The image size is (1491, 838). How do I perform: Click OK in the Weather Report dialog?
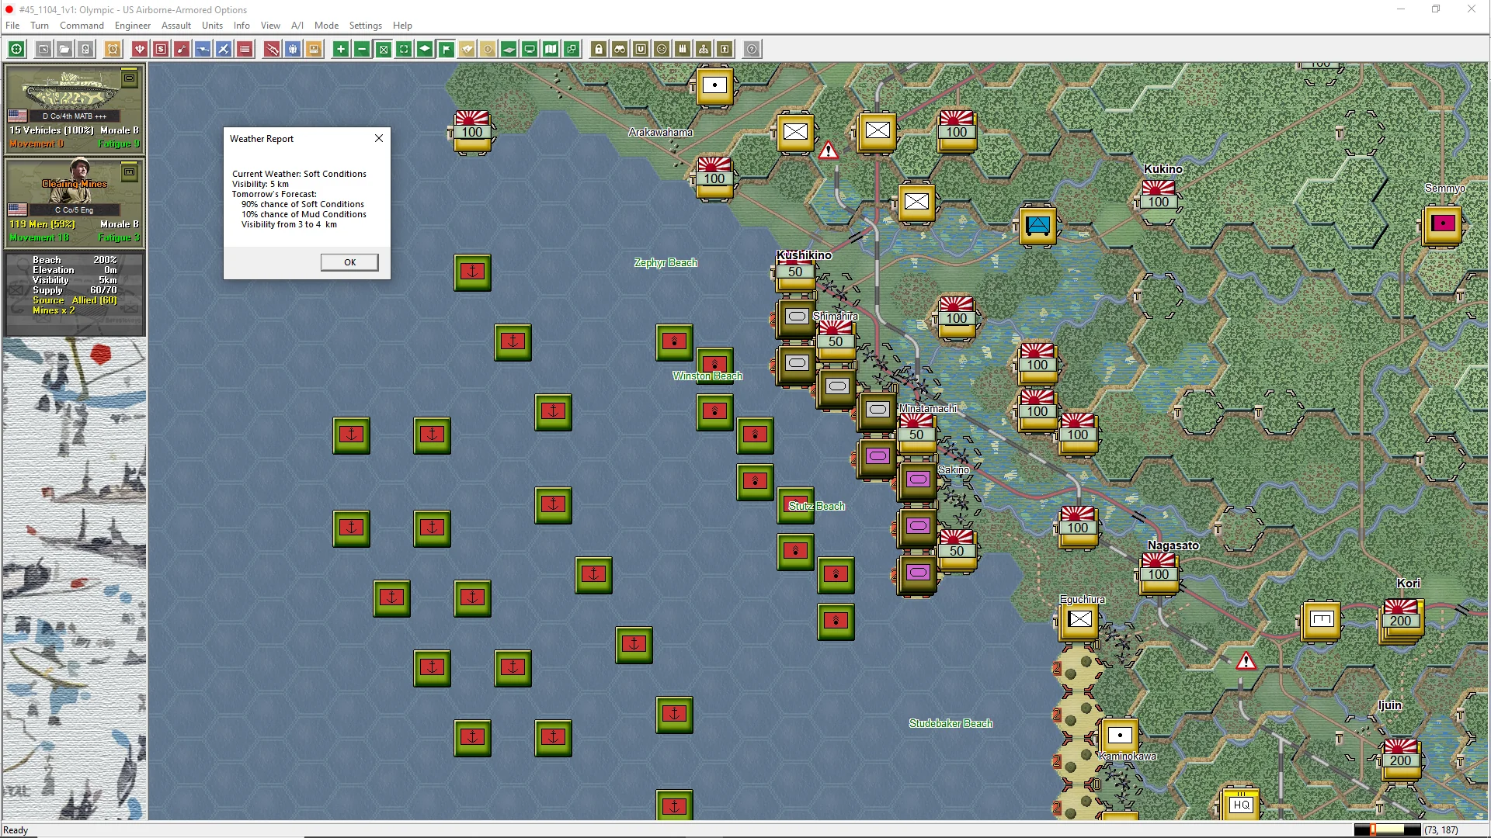[x=349, y=262]
